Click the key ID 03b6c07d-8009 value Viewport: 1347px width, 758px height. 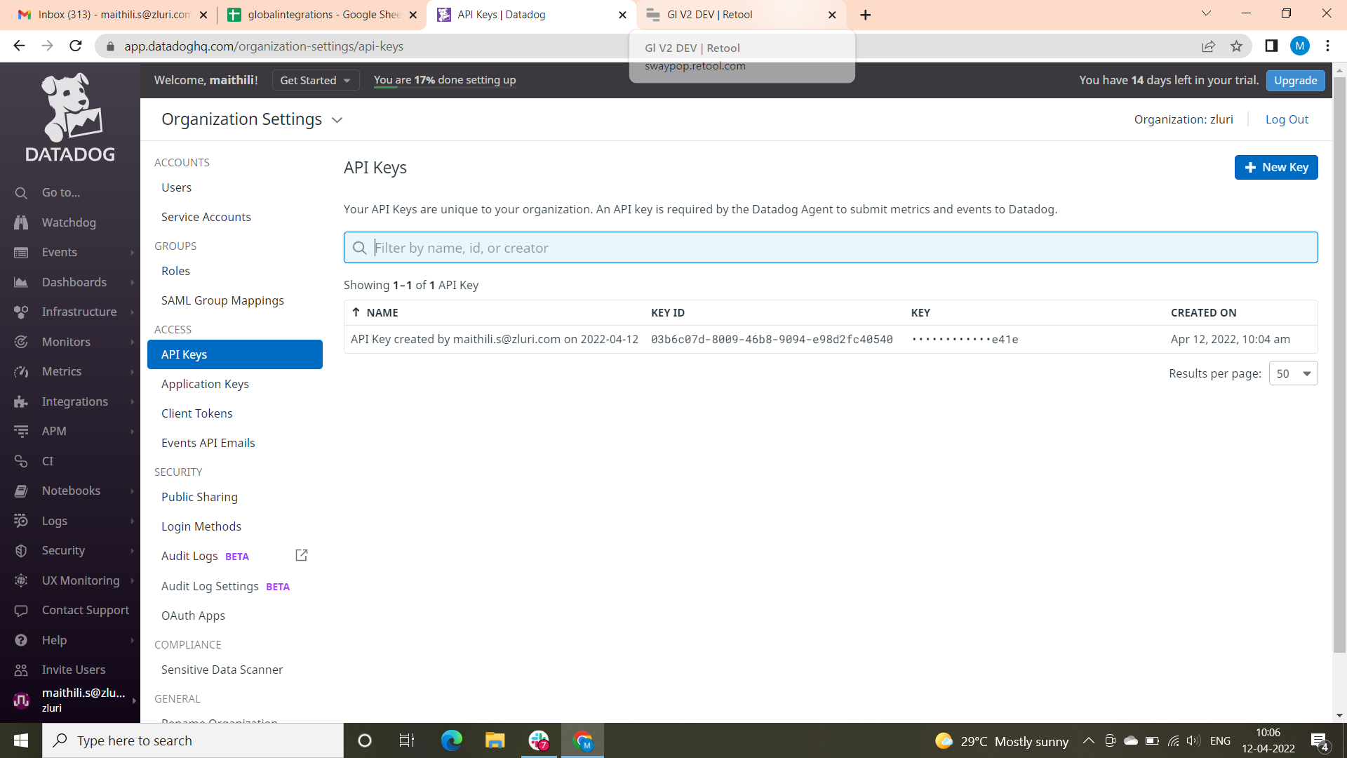[771, 340]
